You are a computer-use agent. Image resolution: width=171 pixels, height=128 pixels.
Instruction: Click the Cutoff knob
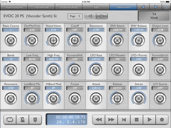[75, 41]
